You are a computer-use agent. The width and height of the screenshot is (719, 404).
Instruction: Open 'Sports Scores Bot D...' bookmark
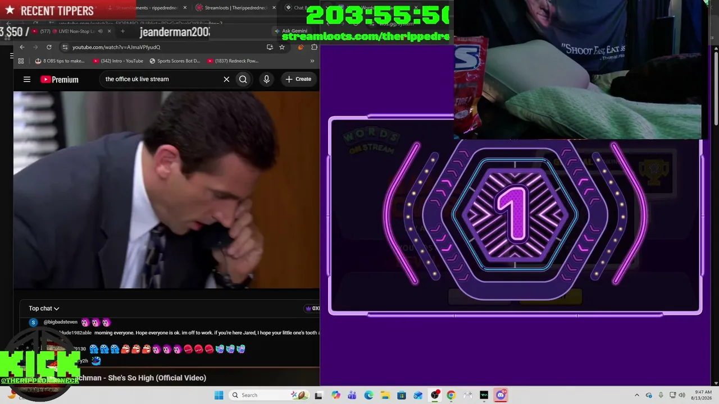tap(175, 61)
